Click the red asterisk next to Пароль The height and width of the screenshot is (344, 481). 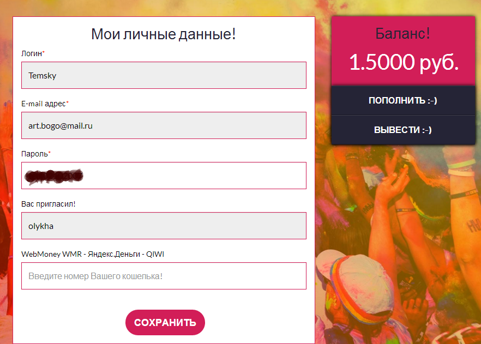coord(50,153)
